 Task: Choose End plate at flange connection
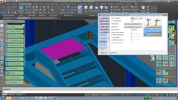[14, 78]
